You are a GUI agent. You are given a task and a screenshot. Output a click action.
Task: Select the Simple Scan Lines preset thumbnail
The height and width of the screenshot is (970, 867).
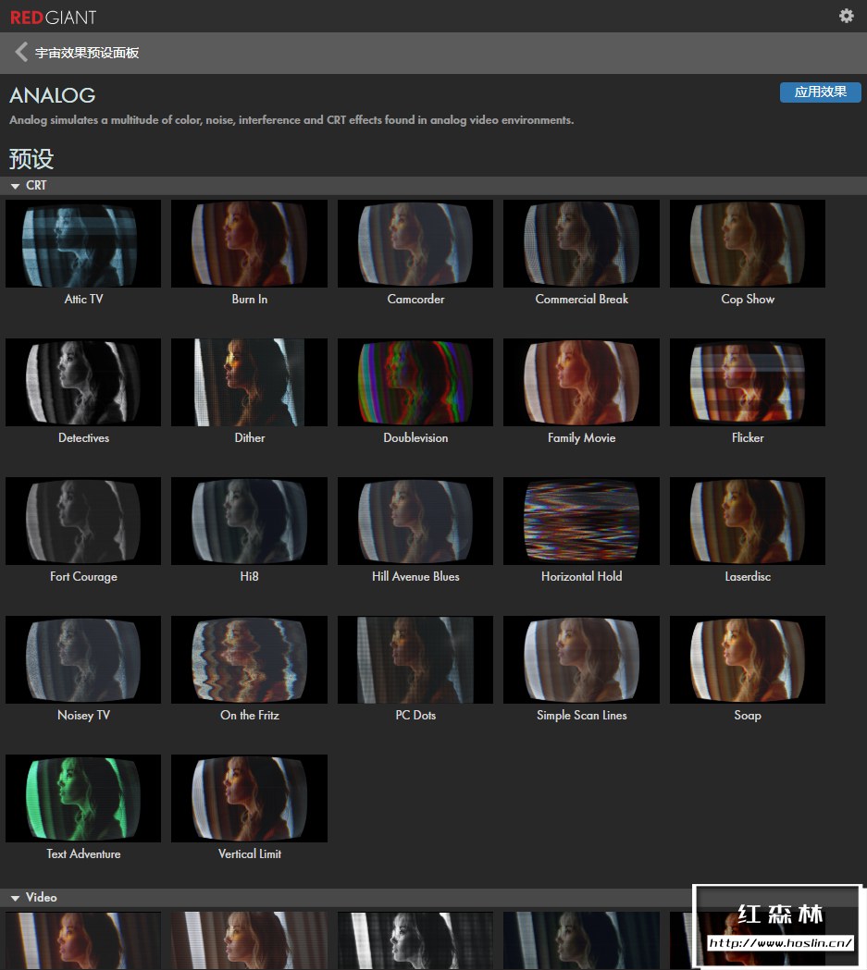(581, 658)
